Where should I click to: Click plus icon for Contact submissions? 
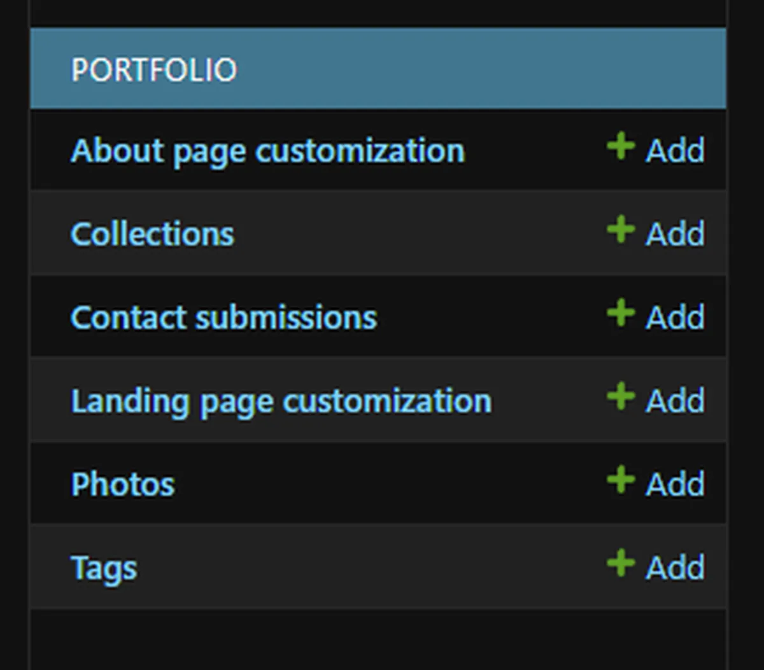click(621, 313)
